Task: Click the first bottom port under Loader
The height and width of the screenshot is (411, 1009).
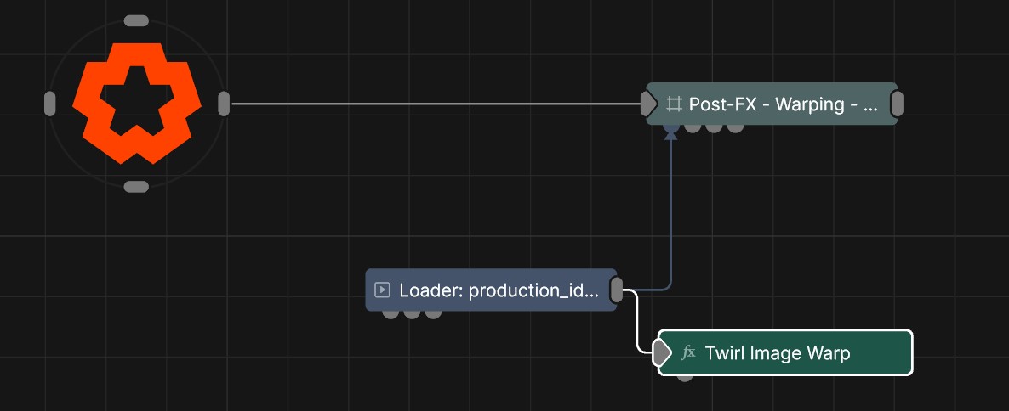Action: (x=390, y=313)
